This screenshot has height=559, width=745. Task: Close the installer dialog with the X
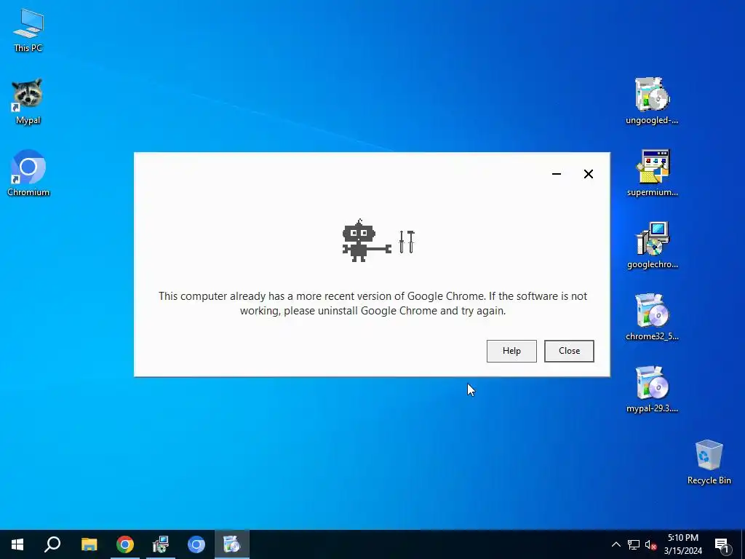tap(588, 174)
